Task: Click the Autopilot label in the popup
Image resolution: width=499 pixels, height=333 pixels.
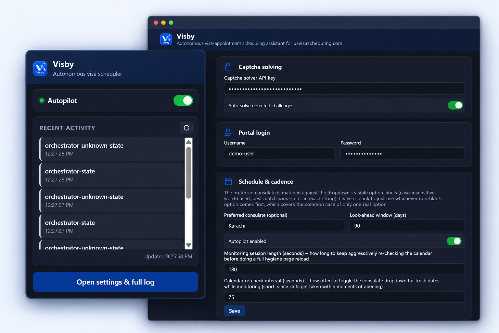Action: [x=62, y=100]
